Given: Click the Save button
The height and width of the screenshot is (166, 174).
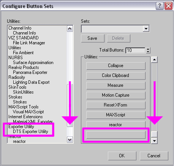Looking at the screenshot, I should click(93, 38).
